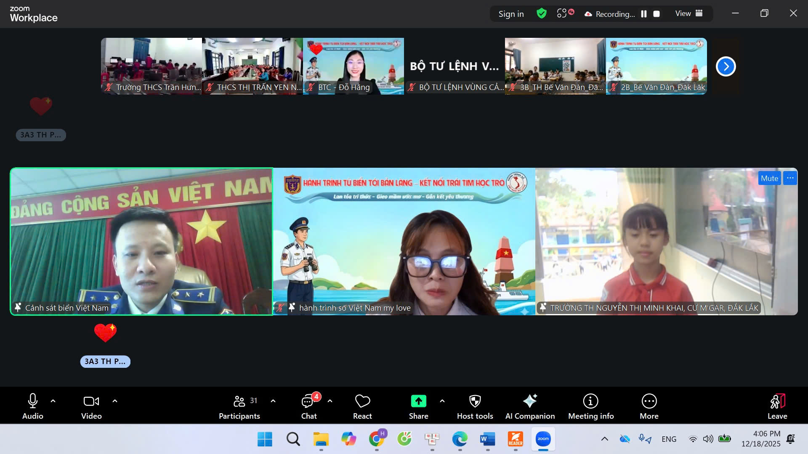The width and height of the screenshot is (808, 454).
Task: Expand share options caret
Action: click(442, 401)
